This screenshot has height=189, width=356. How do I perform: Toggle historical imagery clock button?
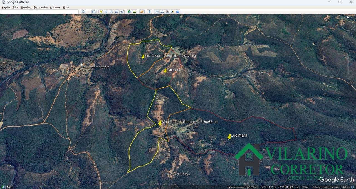(129, 12)
